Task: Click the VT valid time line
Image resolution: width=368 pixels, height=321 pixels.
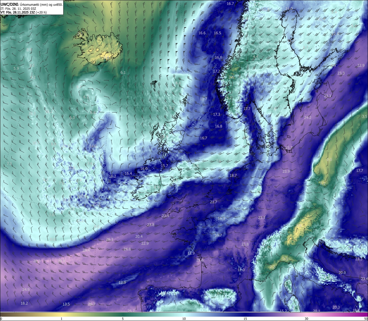Action: point(24,12)
